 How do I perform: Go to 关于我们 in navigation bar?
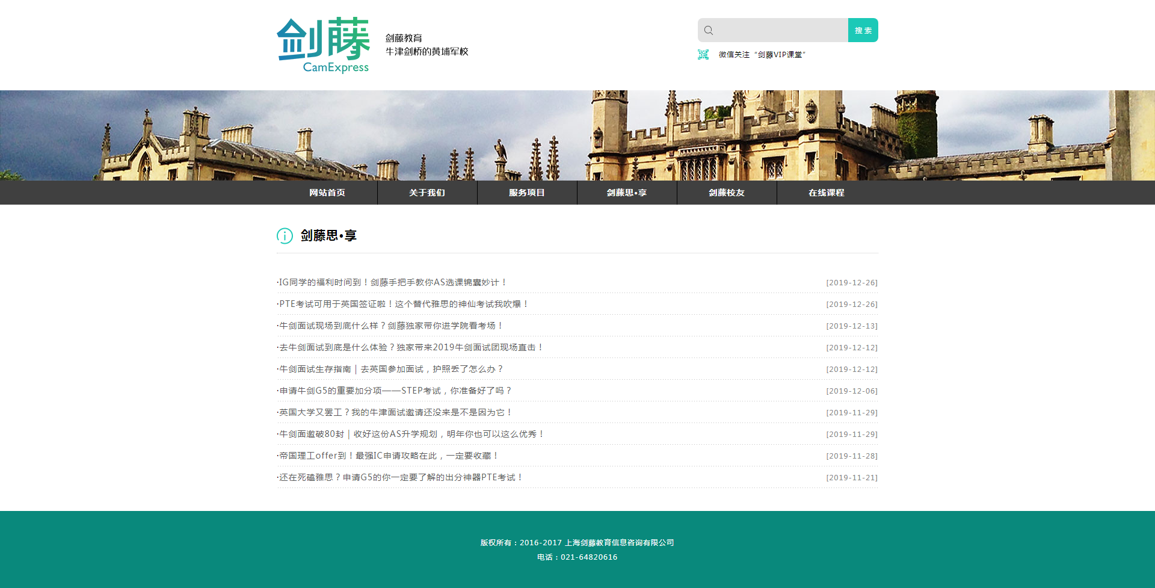coord(427,193)
